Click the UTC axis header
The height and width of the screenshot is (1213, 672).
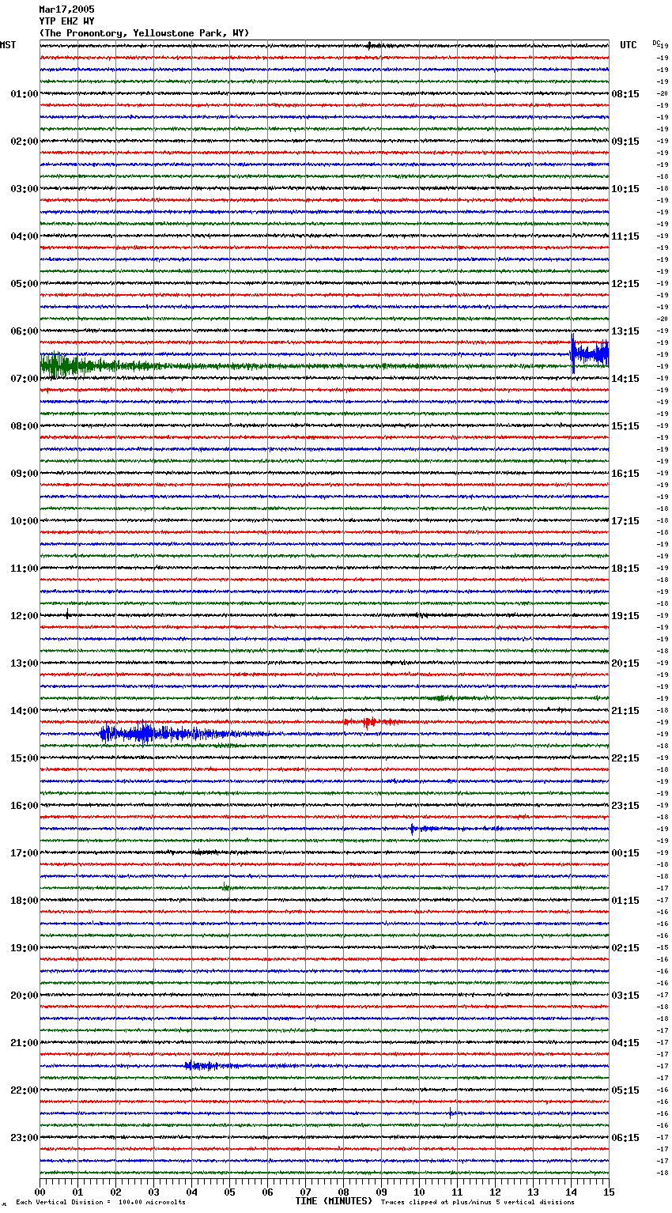pyautogui.click(x=629, y=45)
